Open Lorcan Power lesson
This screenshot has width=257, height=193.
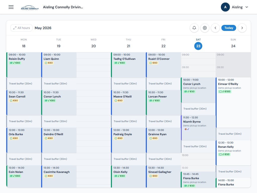(x=163, y=103)
